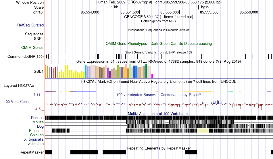The height and width of the screenshot is (159, 273).
Task: Select the Rhesus alignment label
Action: (37, 118)
